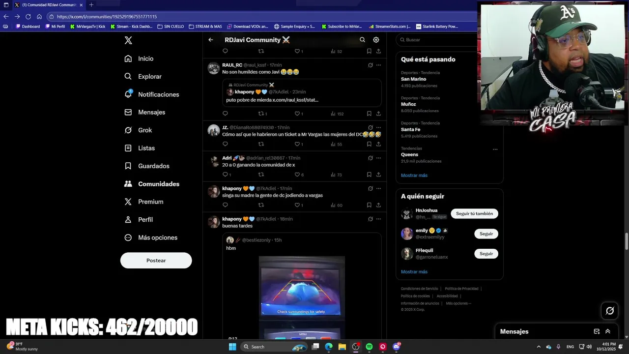Open the 'MrVargasTv | Kick' bookmark
The image size is (629, 354).
[88, 27]
